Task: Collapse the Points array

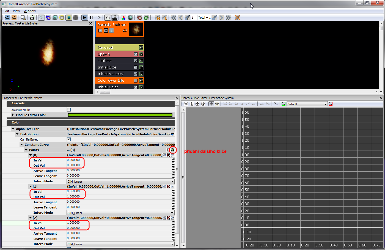Action: click(26, 150)
